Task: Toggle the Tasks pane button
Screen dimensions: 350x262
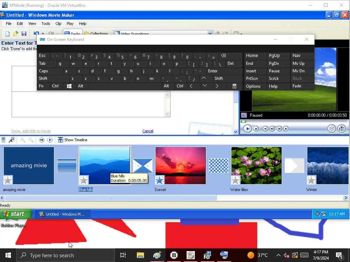Action: point(72,32)
